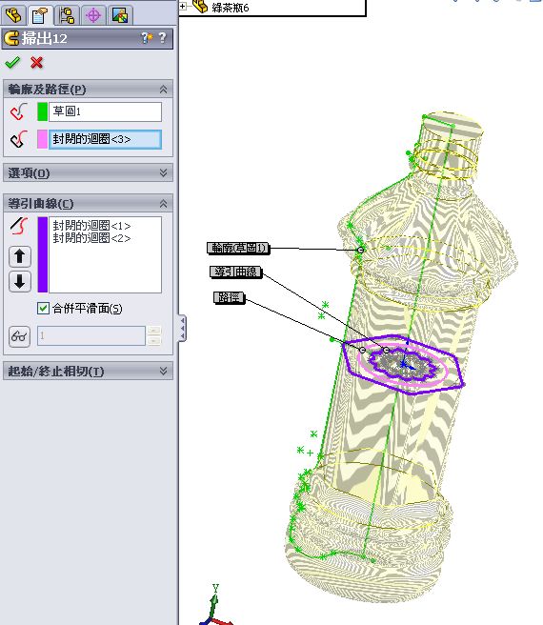Click the guide curves icon

(x=19, y=226)
